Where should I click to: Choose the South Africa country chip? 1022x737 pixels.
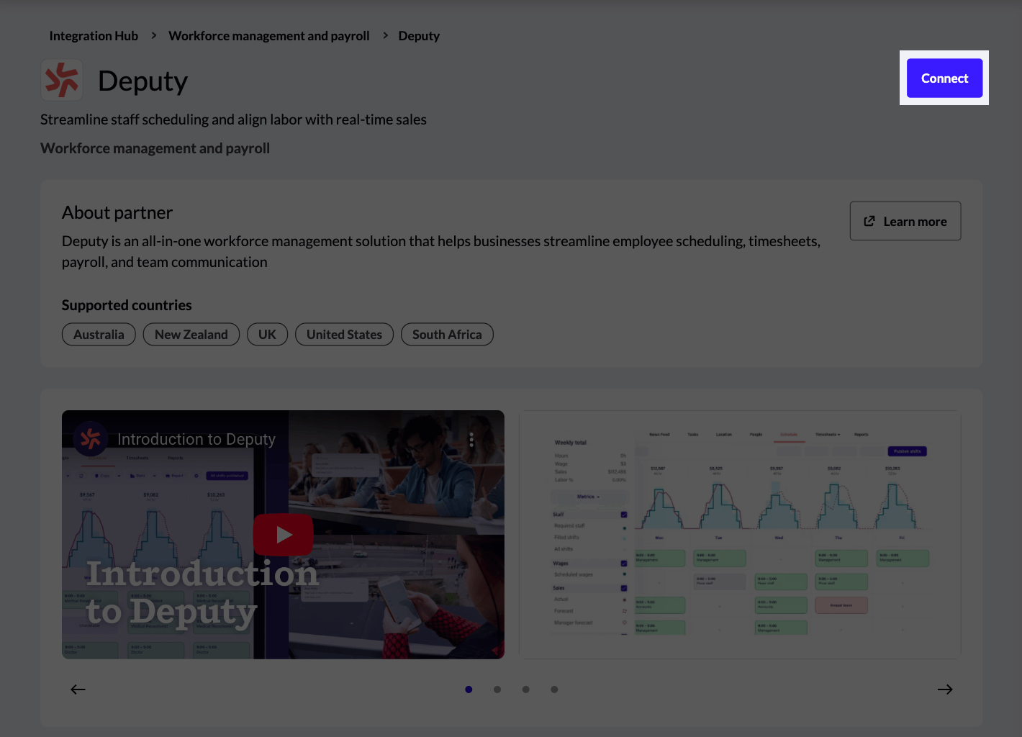point(447,335)
